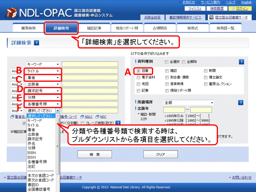Check the 雑誌 checkbox
256x192 pixels.
(x=167, y=71)
